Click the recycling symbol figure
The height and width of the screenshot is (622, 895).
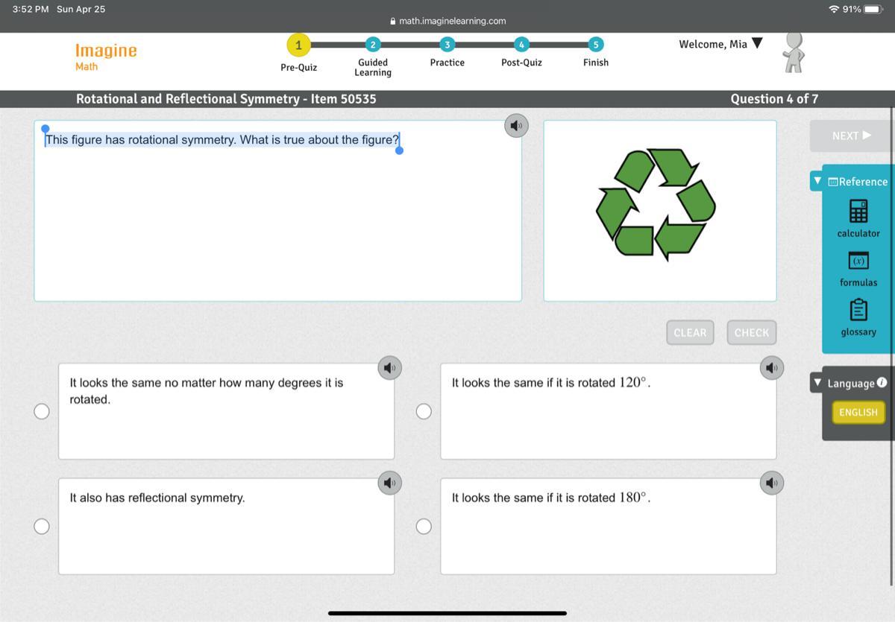(x=656, y=203)
